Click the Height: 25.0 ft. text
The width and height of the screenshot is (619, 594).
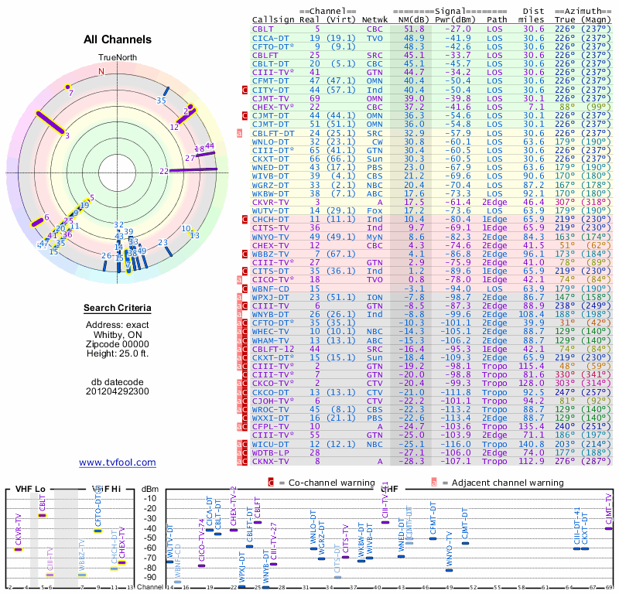tap(118, 353)
